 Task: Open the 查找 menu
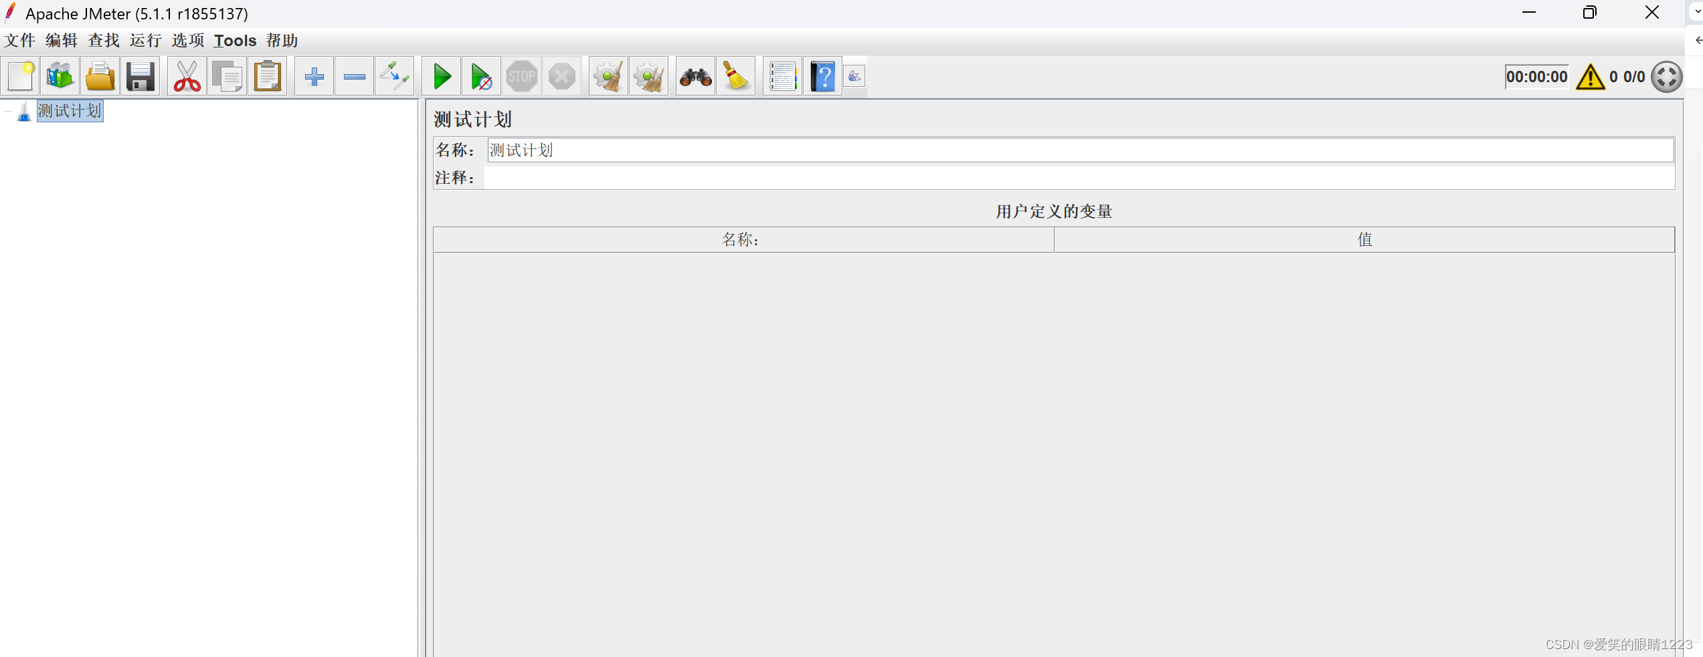pyautogui.click(x=104, y=41)
